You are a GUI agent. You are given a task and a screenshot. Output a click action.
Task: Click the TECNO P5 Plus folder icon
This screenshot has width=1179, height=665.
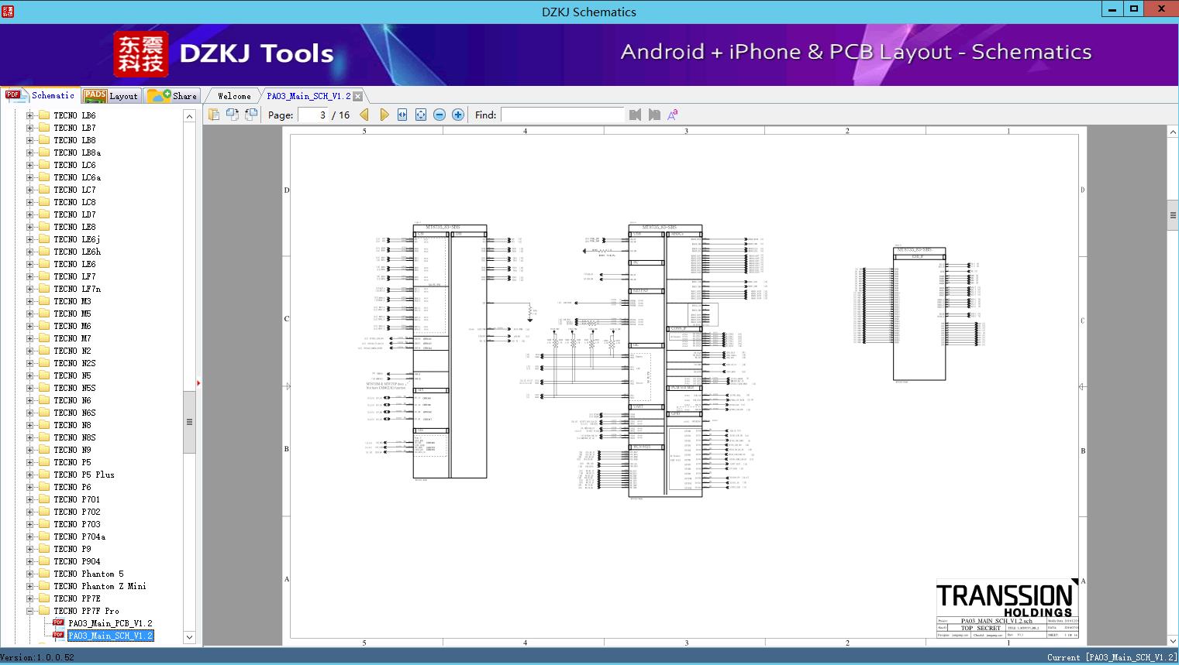coord(44,475)
